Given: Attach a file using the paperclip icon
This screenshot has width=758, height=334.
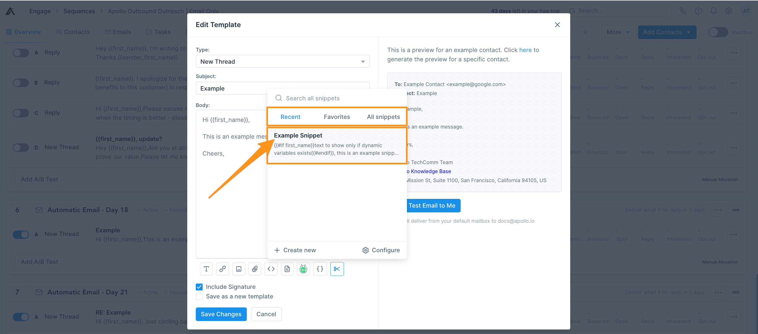Looking at the screenshot, I should pyautogui.click(x=255, y=269).
